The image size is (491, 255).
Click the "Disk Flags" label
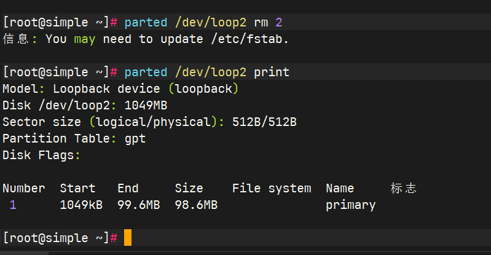click(x=39, y=155)
